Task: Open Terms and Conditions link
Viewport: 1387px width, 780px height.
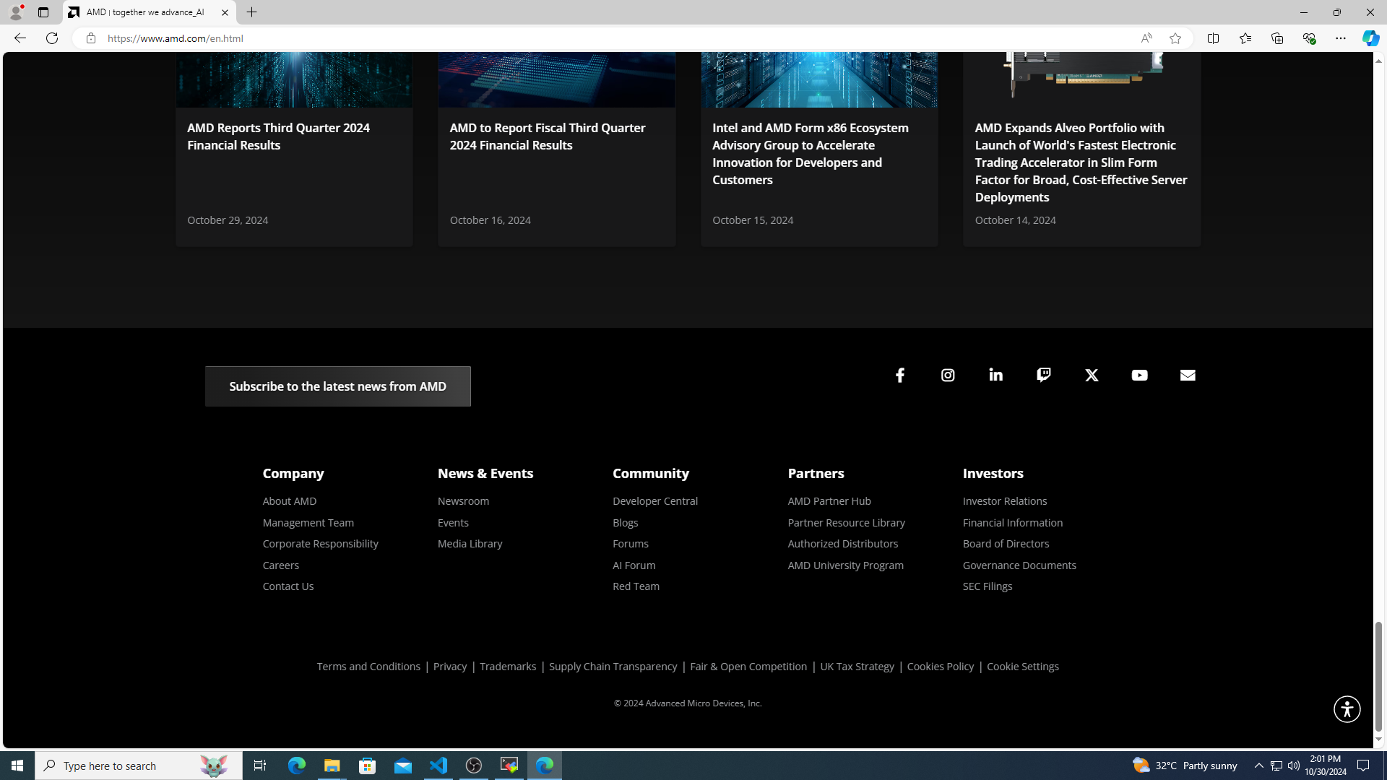Action: [368, 667]
